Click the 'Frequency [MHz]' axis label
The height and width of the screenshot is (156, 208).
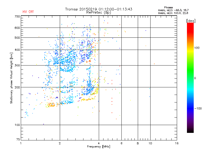click(99, 147)
